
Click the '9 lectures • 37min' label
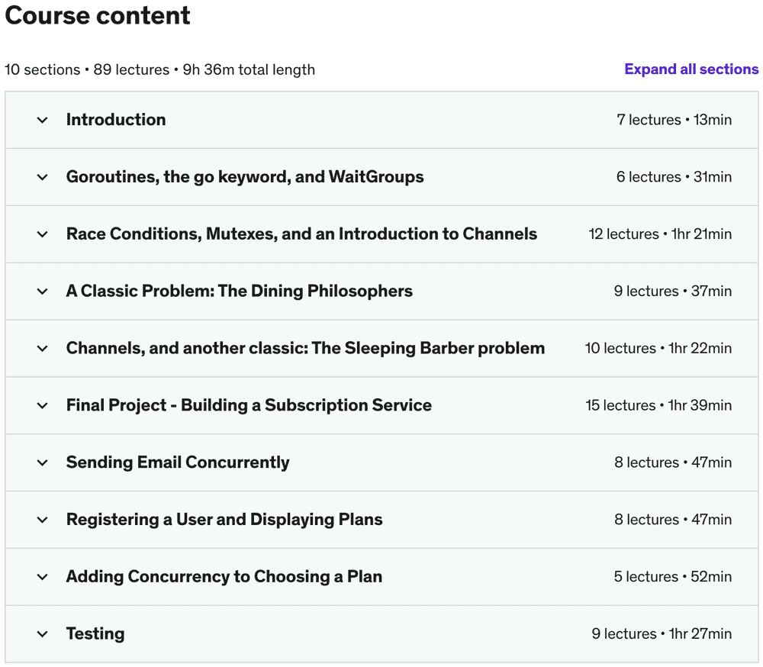672,292
